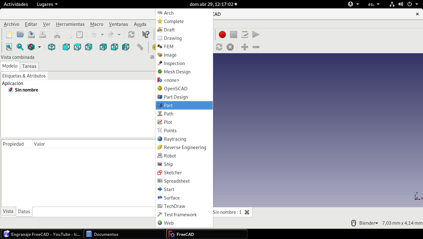Pick the Raytracing workbench
423x239 pixels.
[x=184, y=139]
